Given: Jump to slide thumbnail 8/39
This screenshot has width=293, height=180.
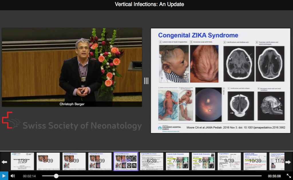Looking at the screenshot, I should 203,161.
